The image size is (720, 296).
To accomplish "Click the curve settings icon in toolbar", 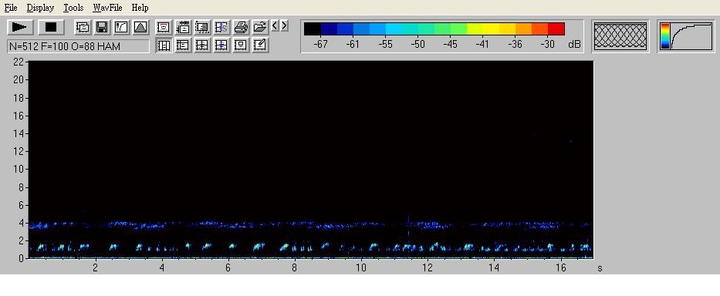I will pos(121,27).
